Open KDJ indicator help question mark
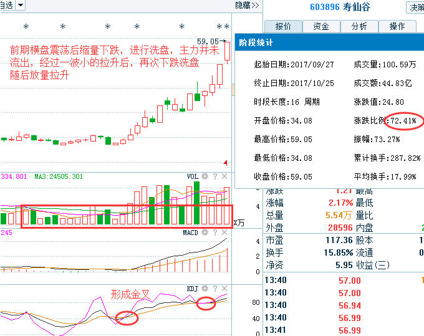 (215, 289)
